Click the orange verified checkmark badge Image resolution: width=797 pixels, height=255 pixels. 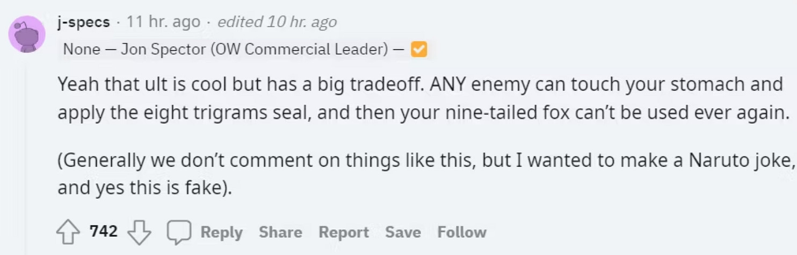point(418,50)
